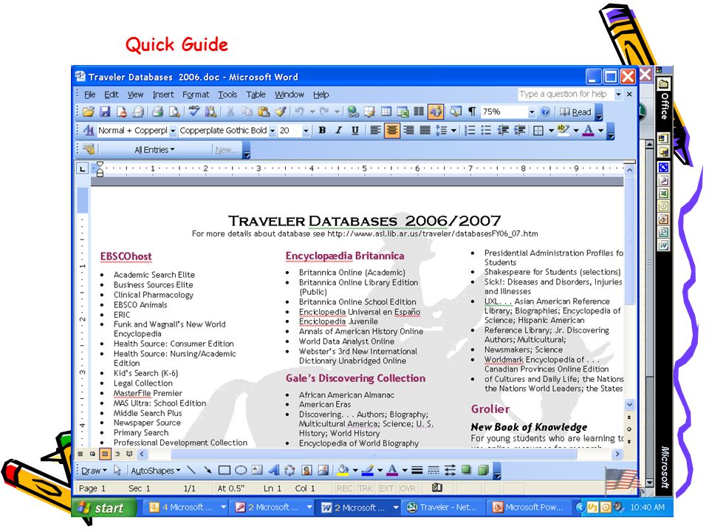This screenshot has width=709, height=532.
Task: Toggle Show/Hide paragraph marks
Action: tap(472, 112)
